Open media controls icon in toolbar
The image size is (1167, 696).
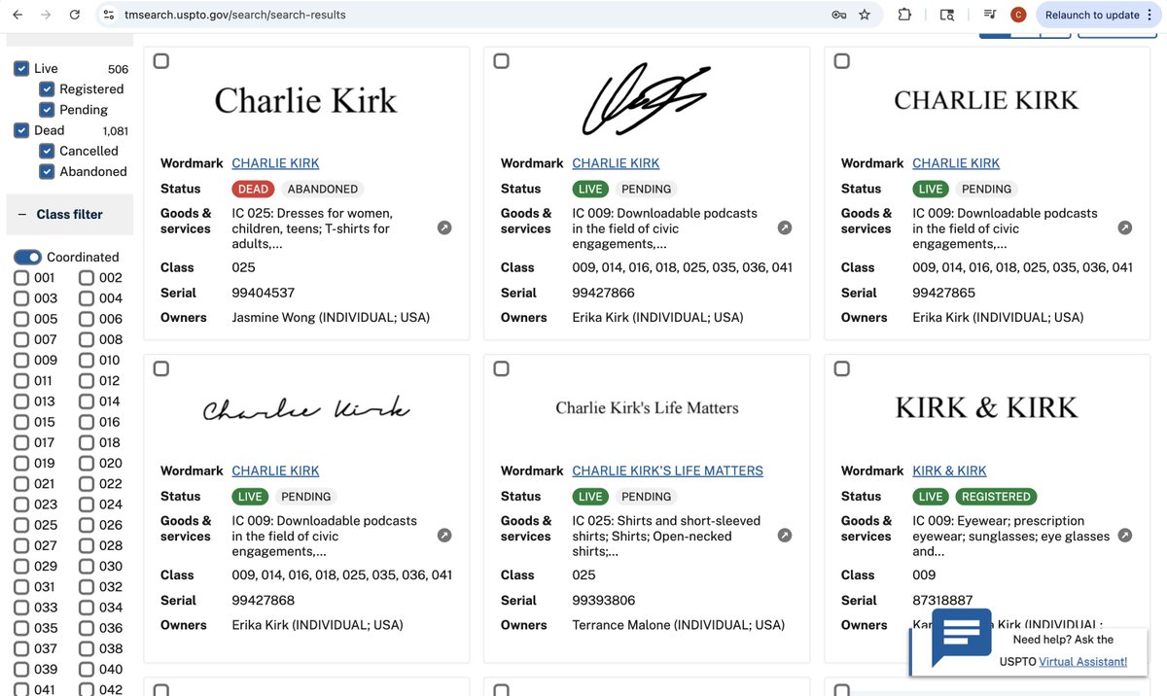pos(990,15)
